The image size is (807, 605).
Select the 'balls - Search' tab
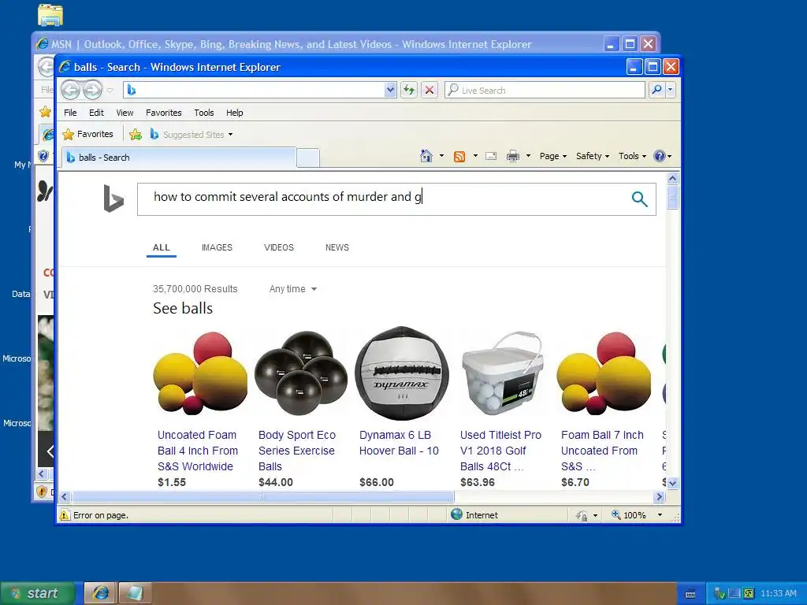[x=179, y=158]
